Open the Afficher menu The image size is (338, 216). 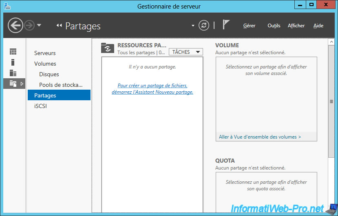coord(296,26)
